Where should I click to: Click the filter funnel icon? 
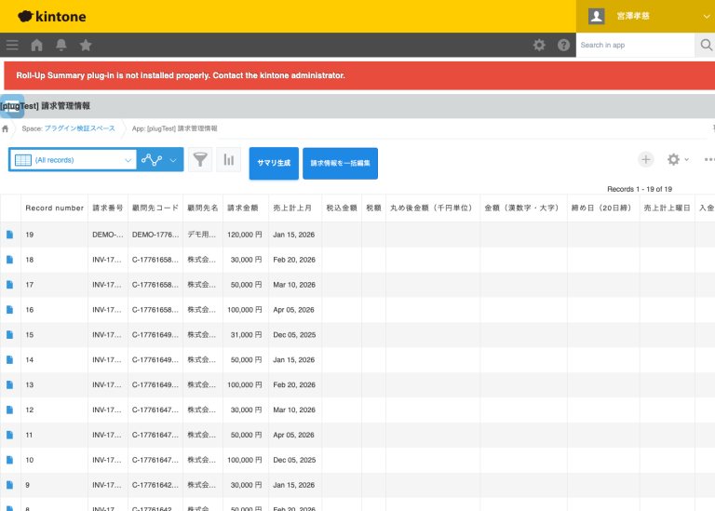(200, 160)
